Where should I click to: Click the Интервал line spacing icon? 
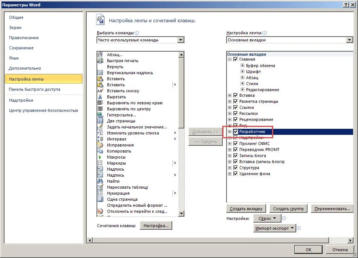click(x=100, y=139)
